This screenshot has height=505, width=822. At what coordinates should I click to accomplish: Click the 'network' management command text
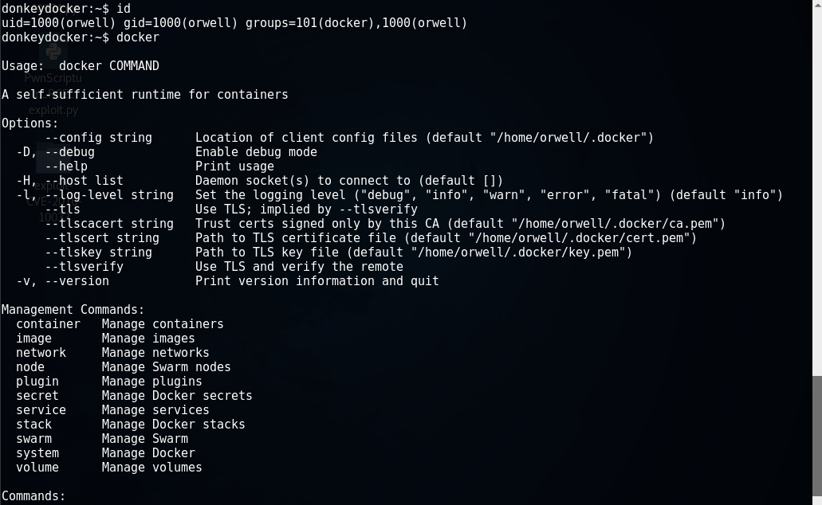[41, 353]
